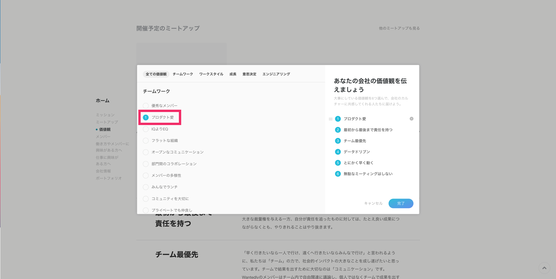Go to 価値観 in the sidebar
556x279 pixels.
(x=105, y=129)
